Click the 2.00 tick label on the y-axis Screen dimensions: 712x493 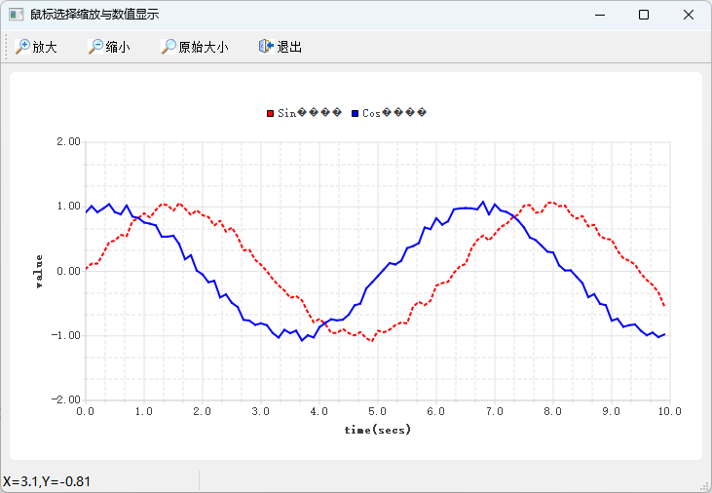tap(67, 141)
